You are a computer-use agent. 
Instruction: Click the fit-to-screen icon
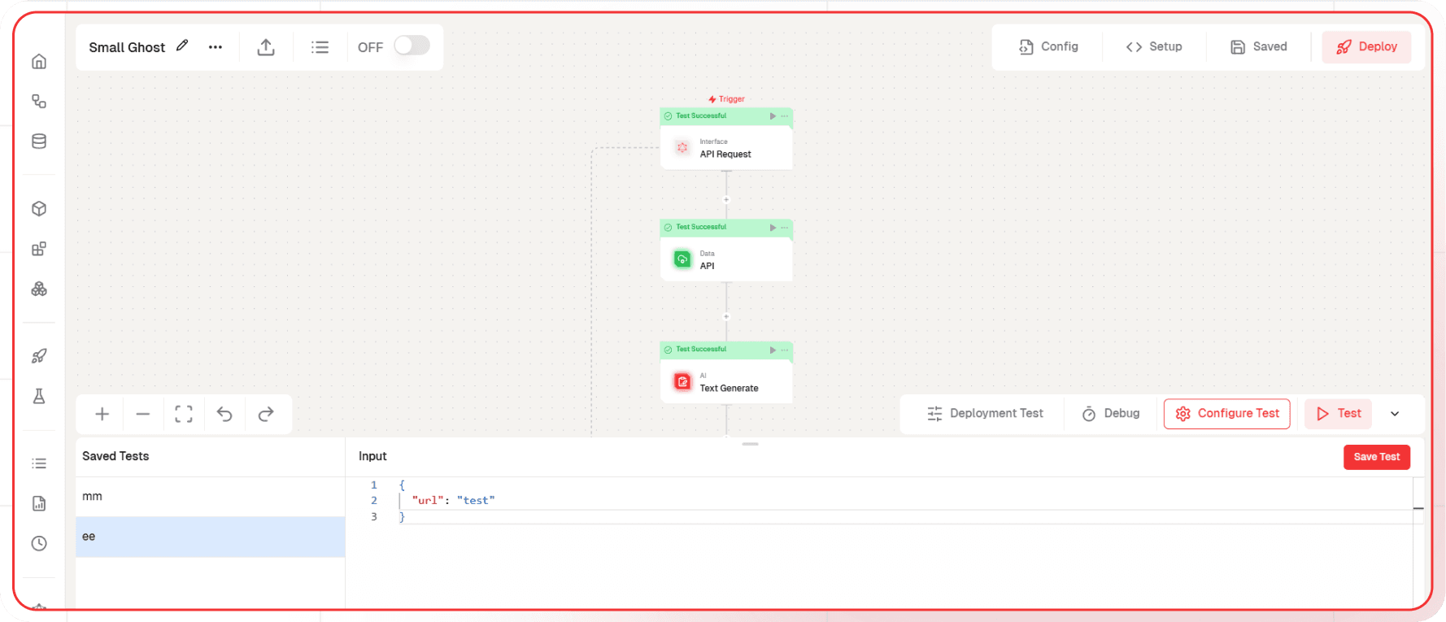click(x=184, y=415)
